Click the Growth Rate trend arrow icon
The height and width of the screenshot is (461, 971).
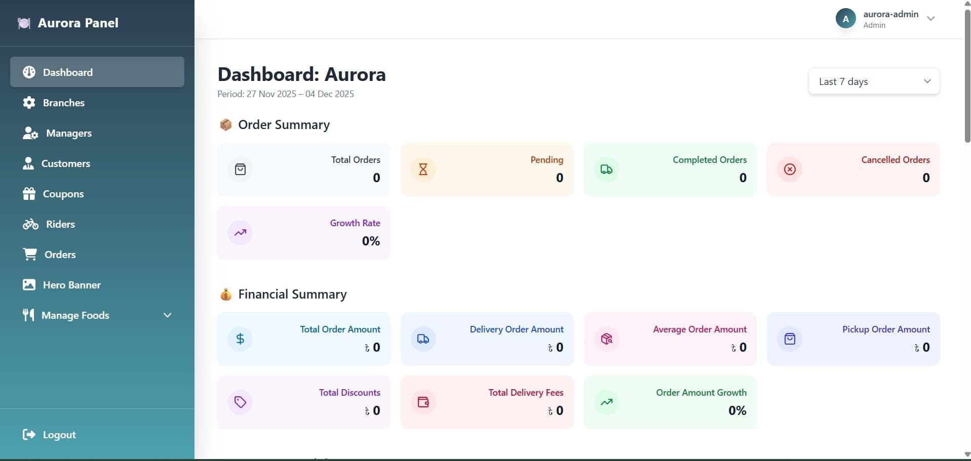pyautogui.click(x=240, y=233)
